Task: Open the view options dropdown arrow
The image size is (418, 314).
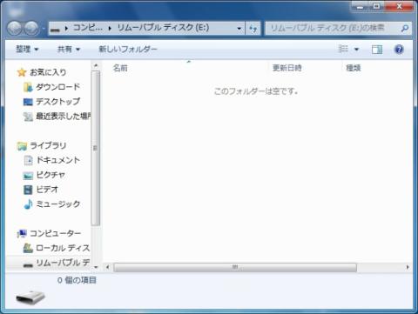Action: coord(357,50)
